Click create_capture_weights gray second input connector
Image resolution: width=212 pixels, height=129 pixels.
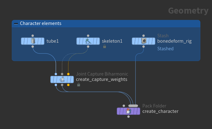62,74
